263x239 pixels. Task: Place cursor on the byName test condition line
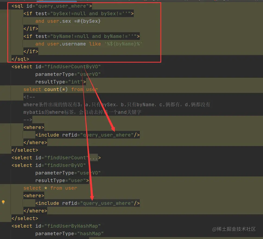(81, 36)
